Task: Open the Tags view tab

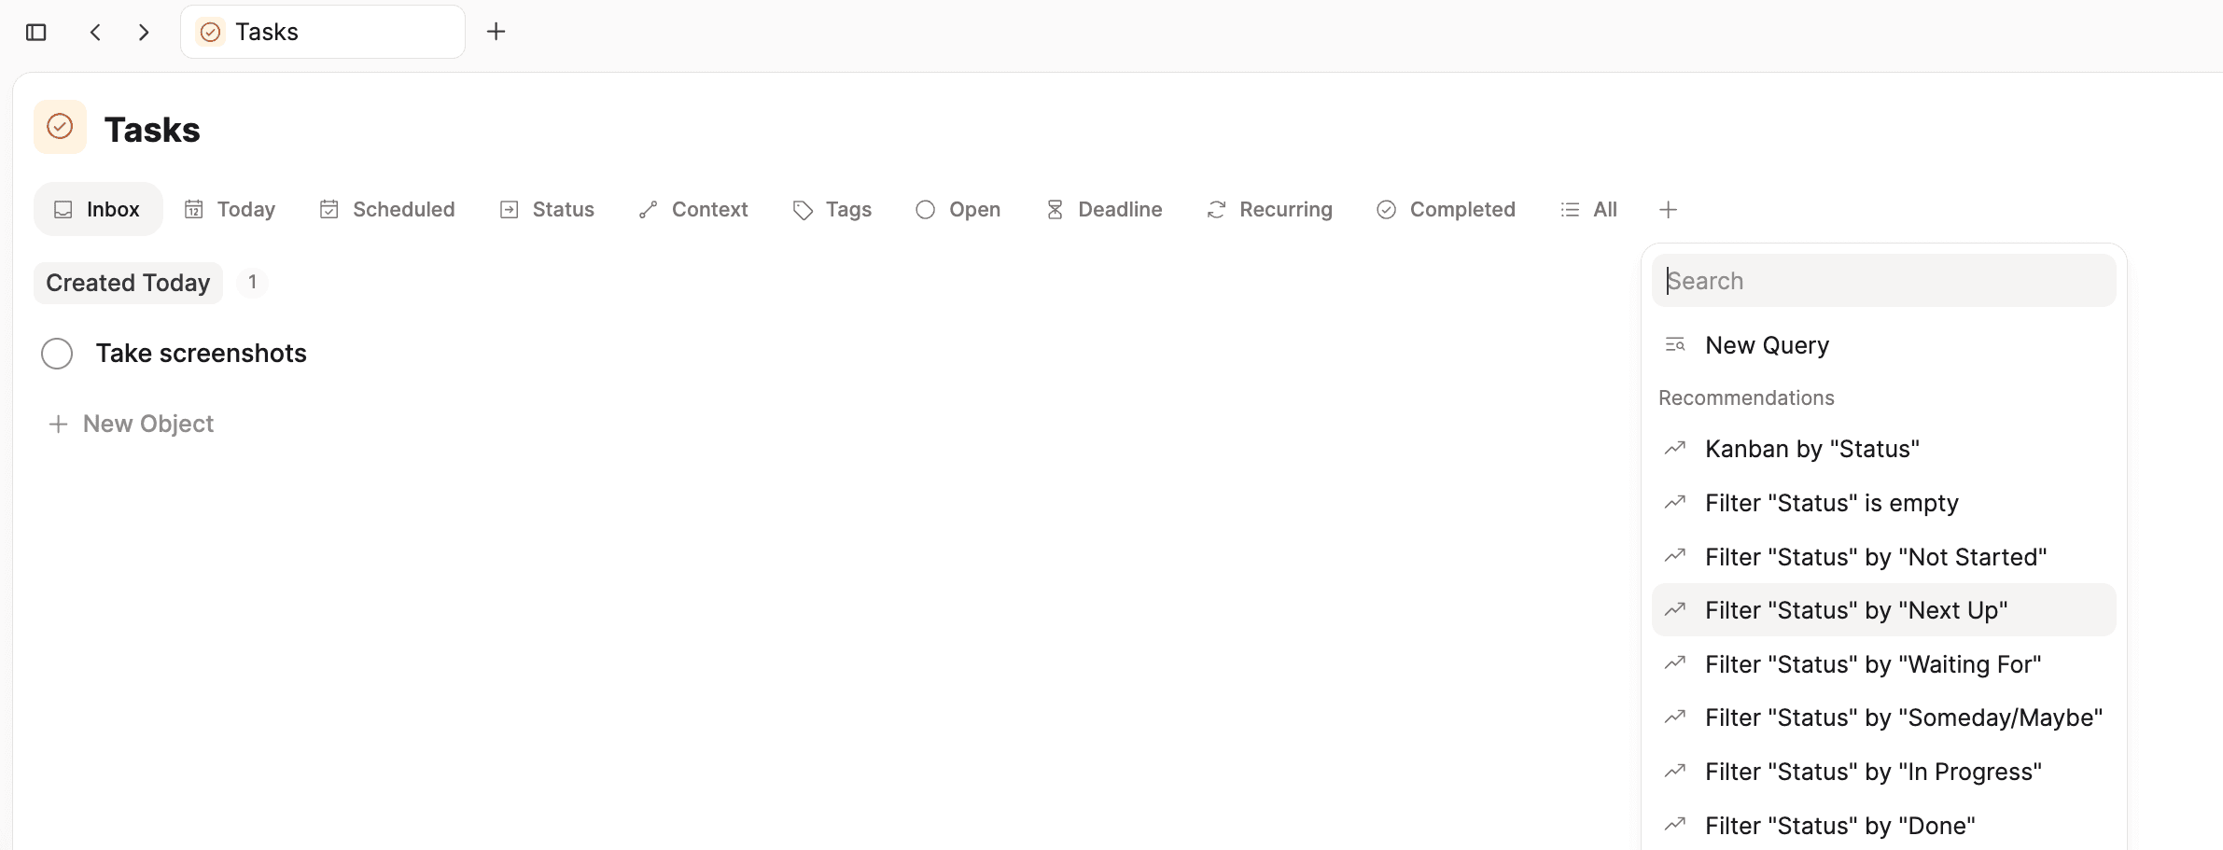Action: pyautogui.click(x=832, y=209)
